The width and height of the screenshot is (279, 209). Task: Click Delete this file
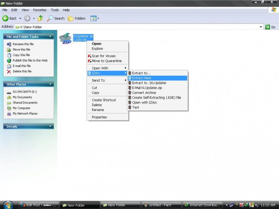point(22,71)
